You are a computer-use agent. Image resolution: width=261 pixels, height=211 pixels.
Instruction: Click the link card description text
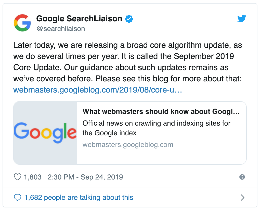(156, 128)
